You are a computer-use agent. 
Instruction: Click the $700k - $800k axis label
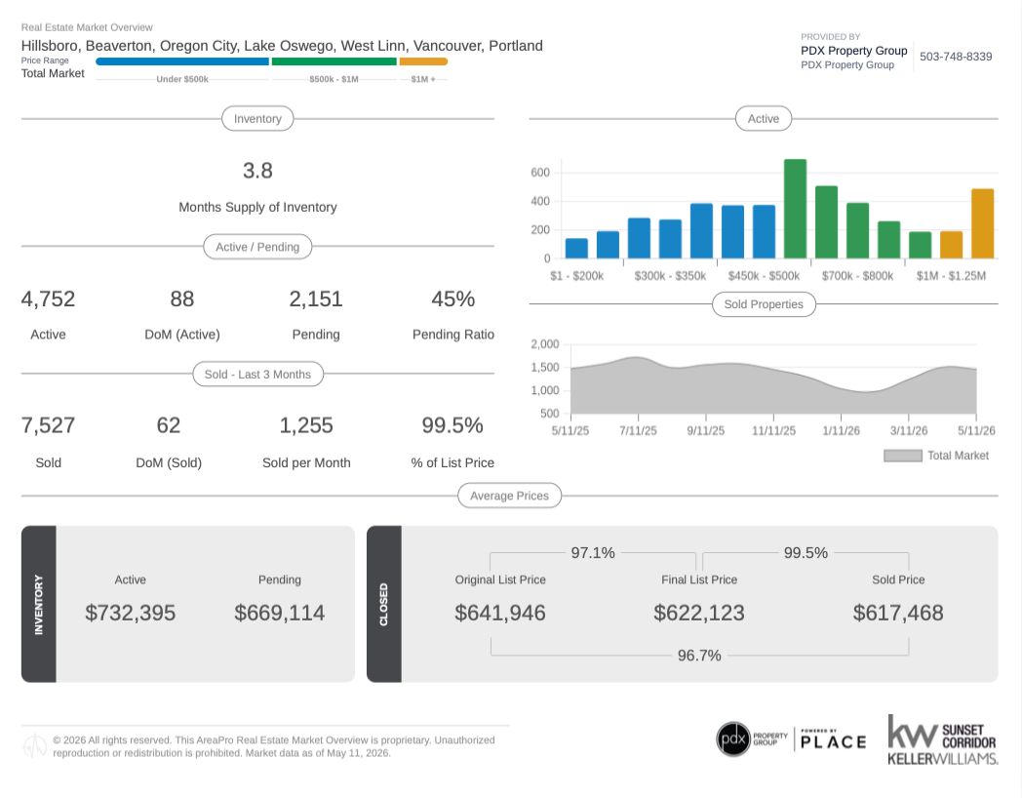[x=858, y=276]
